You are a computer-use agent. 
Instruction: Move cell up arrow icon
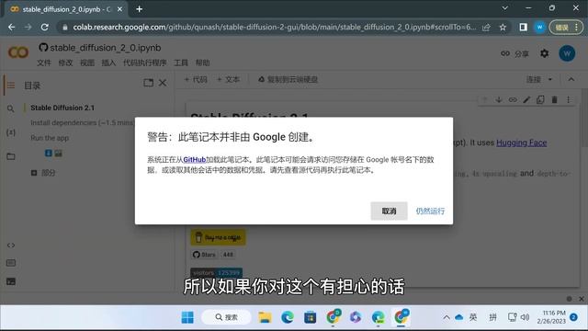pos(484,99)
